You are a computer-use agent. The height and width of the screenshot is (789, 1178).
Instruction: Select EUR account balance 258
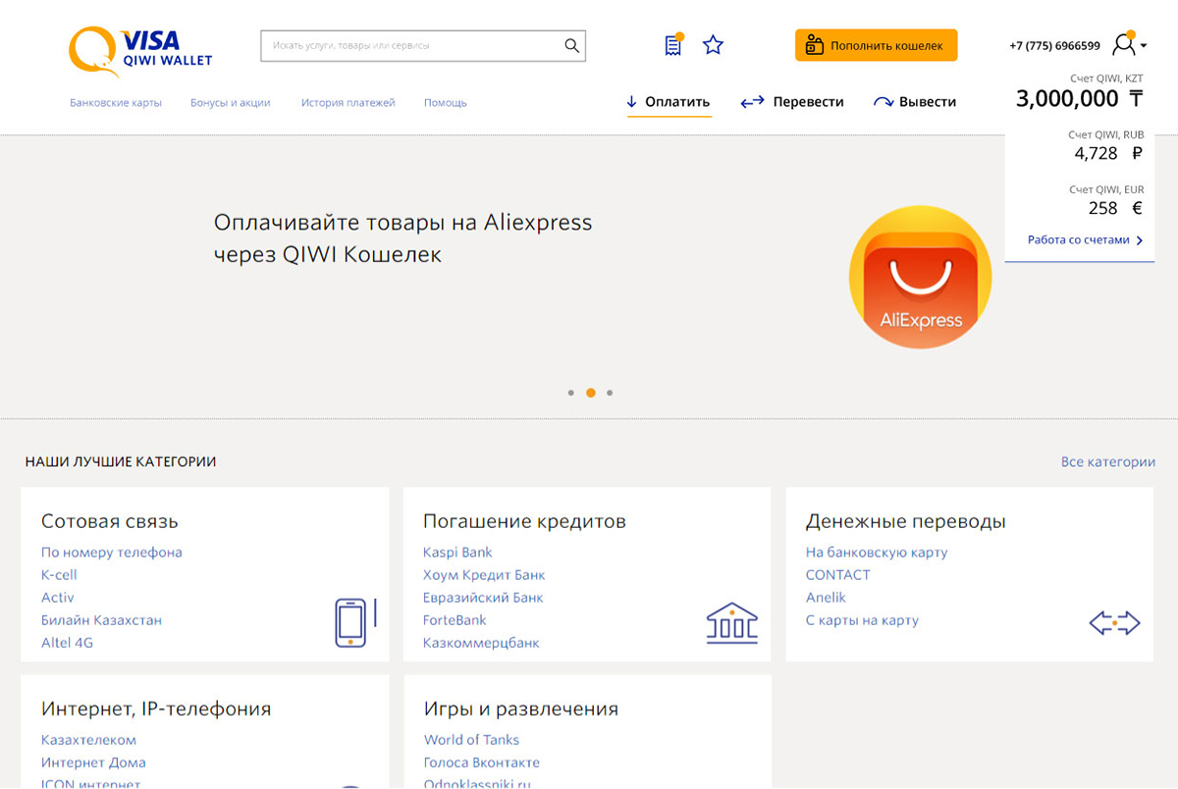[1115, 208]
